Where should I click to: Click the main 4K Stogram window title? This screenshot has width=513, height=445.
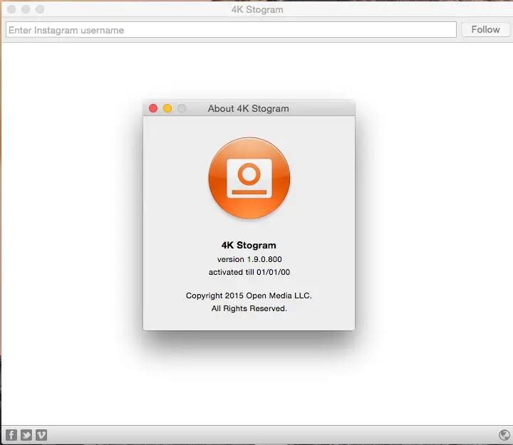pos(257,9)
